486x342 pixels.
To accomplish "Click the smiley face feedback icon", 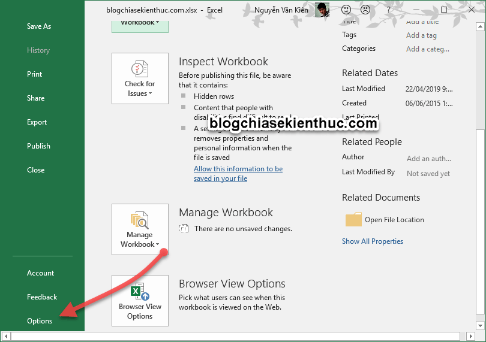I will [x=346, y=10].
